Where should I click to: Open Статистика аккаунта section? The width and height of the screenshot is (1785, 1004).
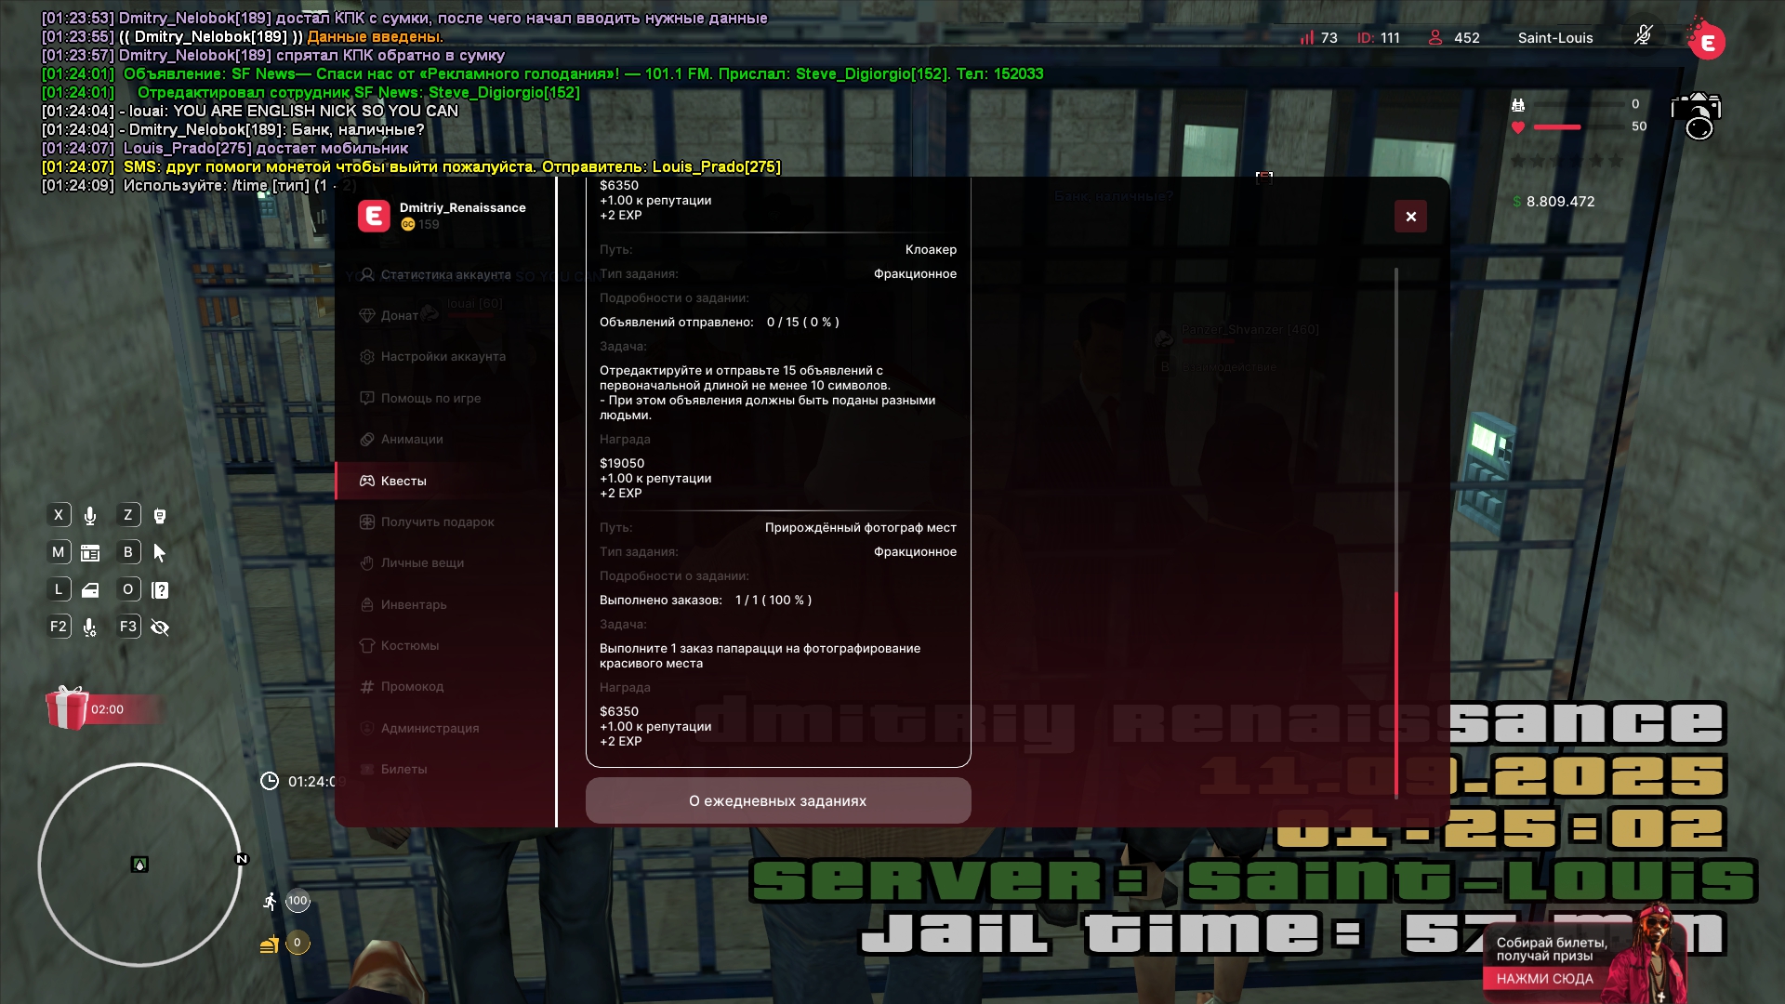click(x=445, y=274)
